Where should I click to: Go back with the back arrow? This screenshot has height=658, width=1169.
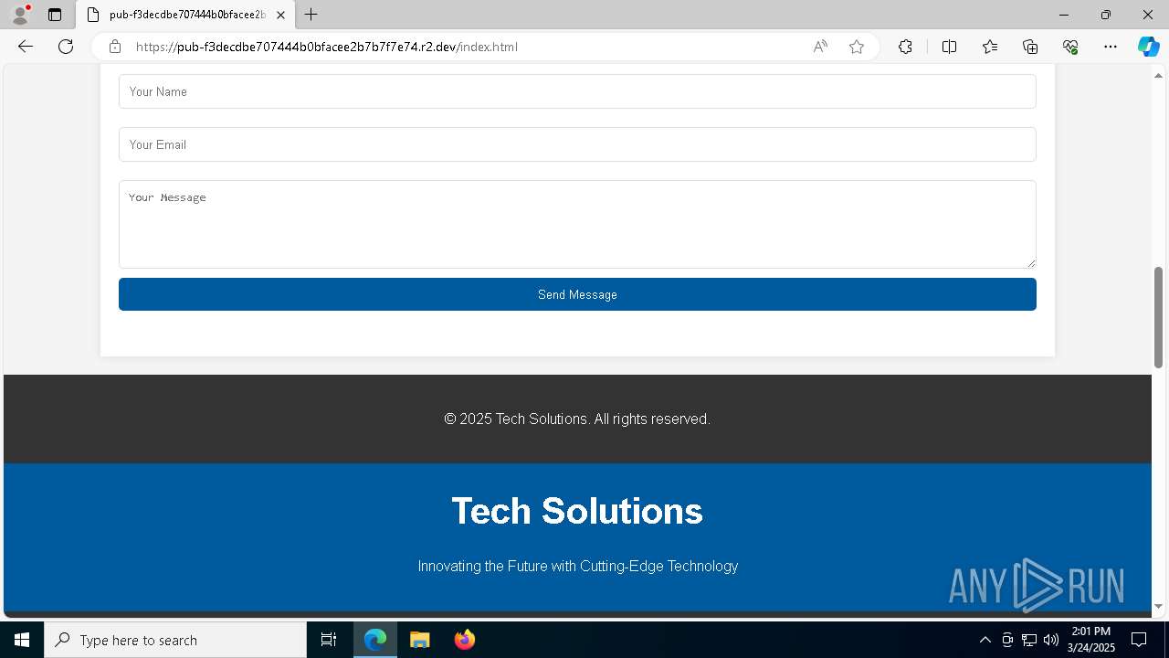coord(26,47)
